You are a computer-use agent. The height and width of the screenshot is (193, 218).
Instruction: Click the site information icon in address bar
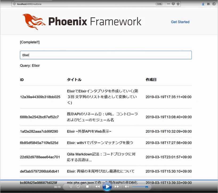coord(14,4)
